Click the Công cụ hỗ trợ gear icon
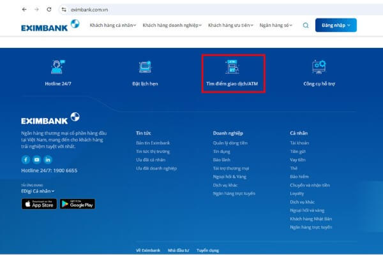The width and height of the screenshot is (383, 255). (319, 67)
